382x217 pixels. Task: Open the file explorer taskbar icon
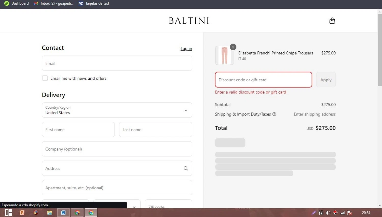(x=50, y=212)
